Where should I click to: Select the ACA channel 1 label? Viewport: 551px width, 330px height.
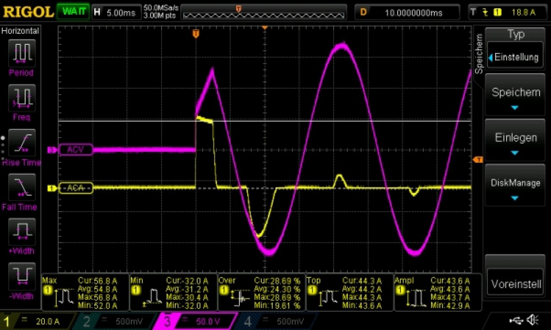click(x=75, y=188)
